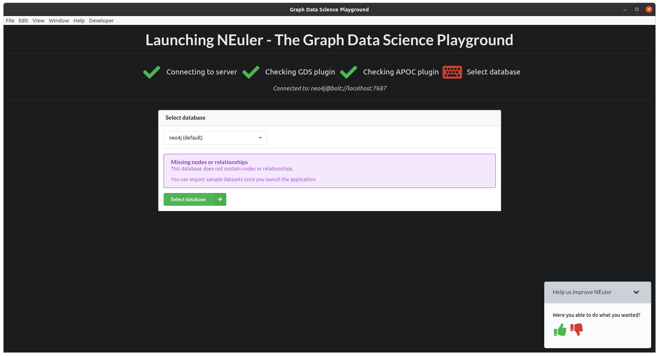Click the Connecting to server green checkmark
This screenshot has height=356, width=659.
point(152,72)
